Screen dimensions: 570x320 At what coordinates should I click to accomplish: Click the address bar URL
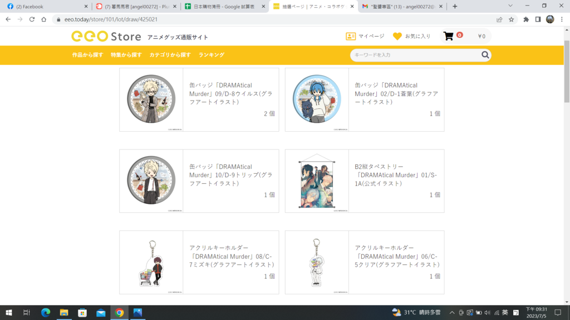click(111, 19)
